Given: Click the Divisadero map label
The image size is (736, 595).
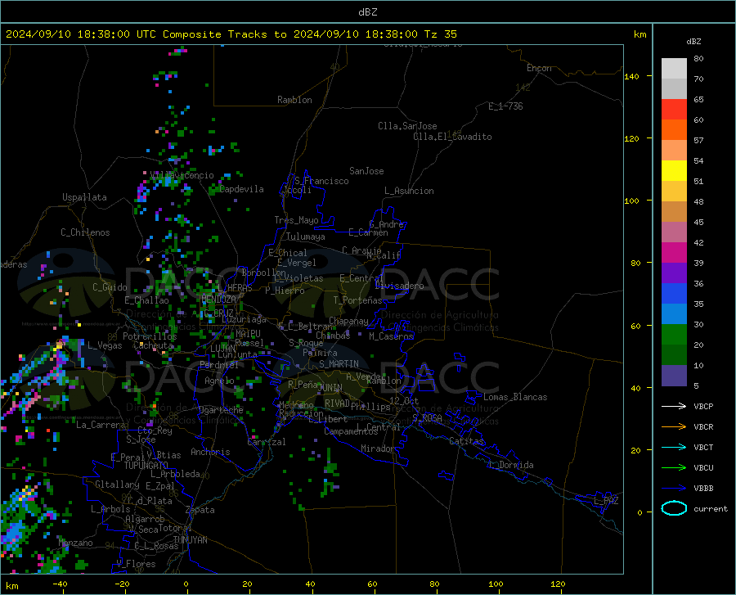Looking at the screenshot, I should pos(399,286).
